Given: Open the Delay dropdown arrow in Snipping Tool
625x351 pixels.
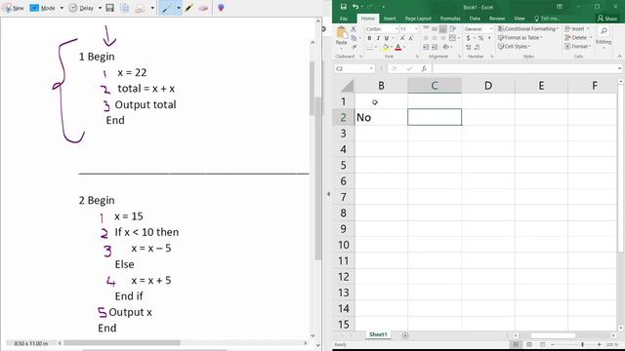Looking at the screenshot, I should click(x=100, y=8).
